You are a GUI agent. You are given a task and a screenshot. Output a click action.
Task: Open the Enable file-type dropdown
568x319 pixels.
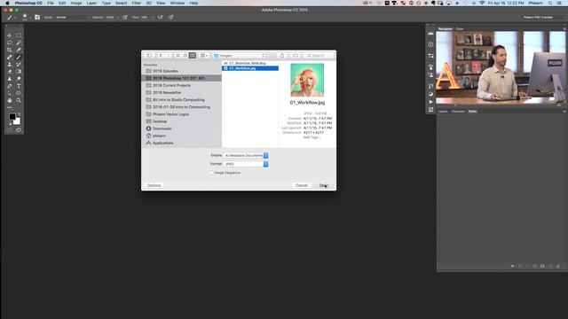(x=246, y=155)
